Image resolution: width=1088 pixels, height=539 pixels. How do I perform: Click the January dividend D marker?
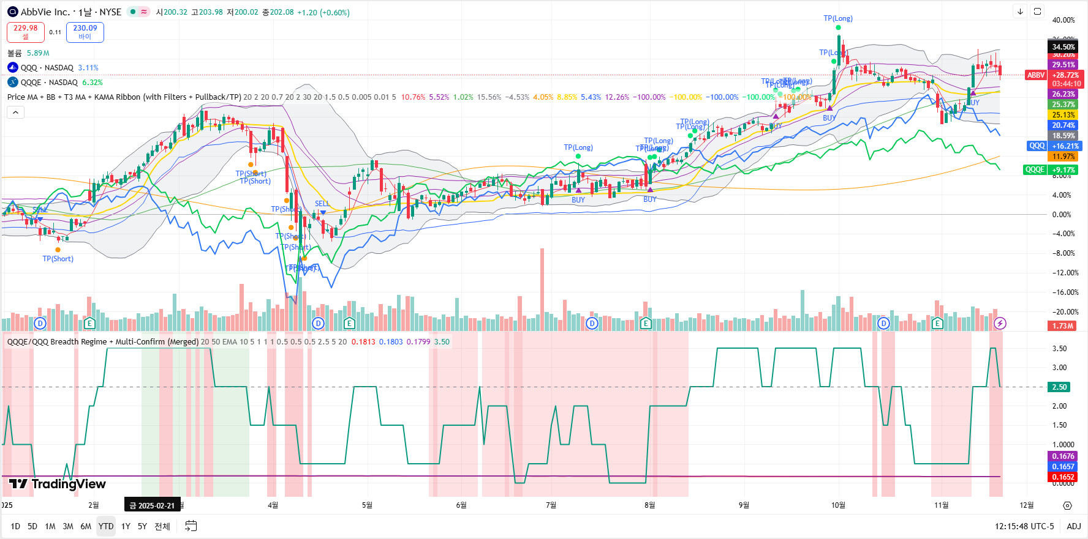tap(40, 323)
